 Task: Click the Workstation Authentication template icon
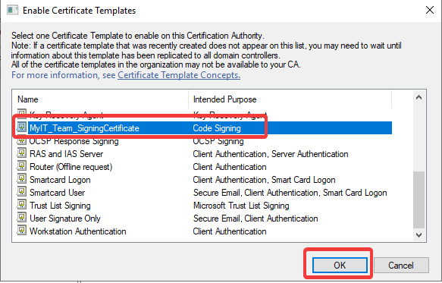(x=21, y=231)
